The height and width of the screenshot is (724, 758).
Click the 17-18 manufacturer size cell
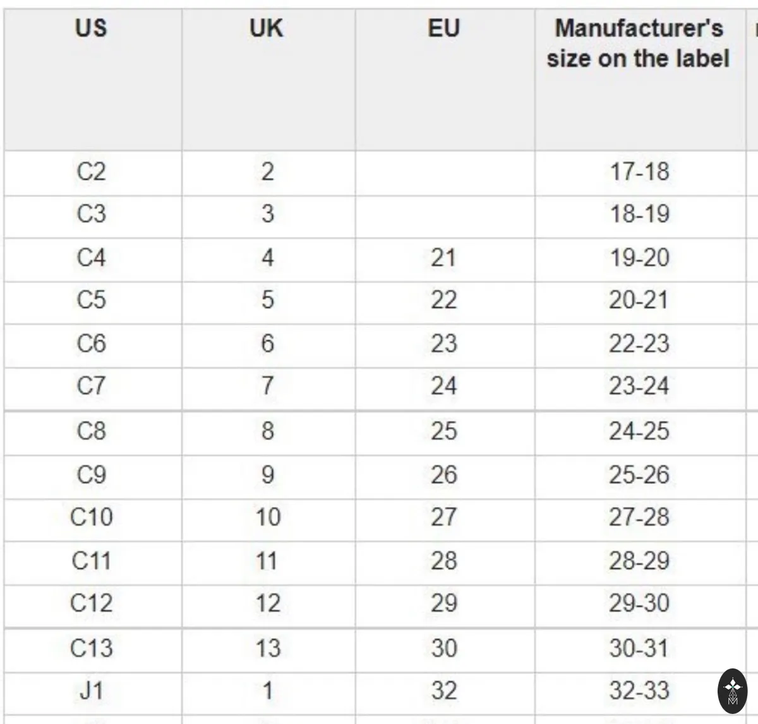pos(640,172)
